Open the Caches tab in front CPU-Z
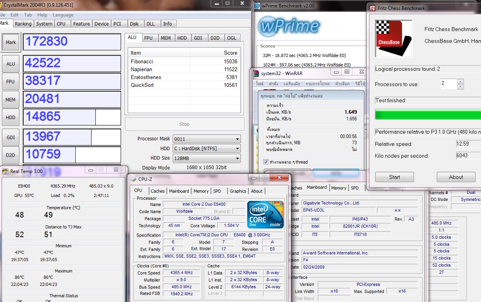This screenshot has height=302, width=481. [x=158, y=191]
